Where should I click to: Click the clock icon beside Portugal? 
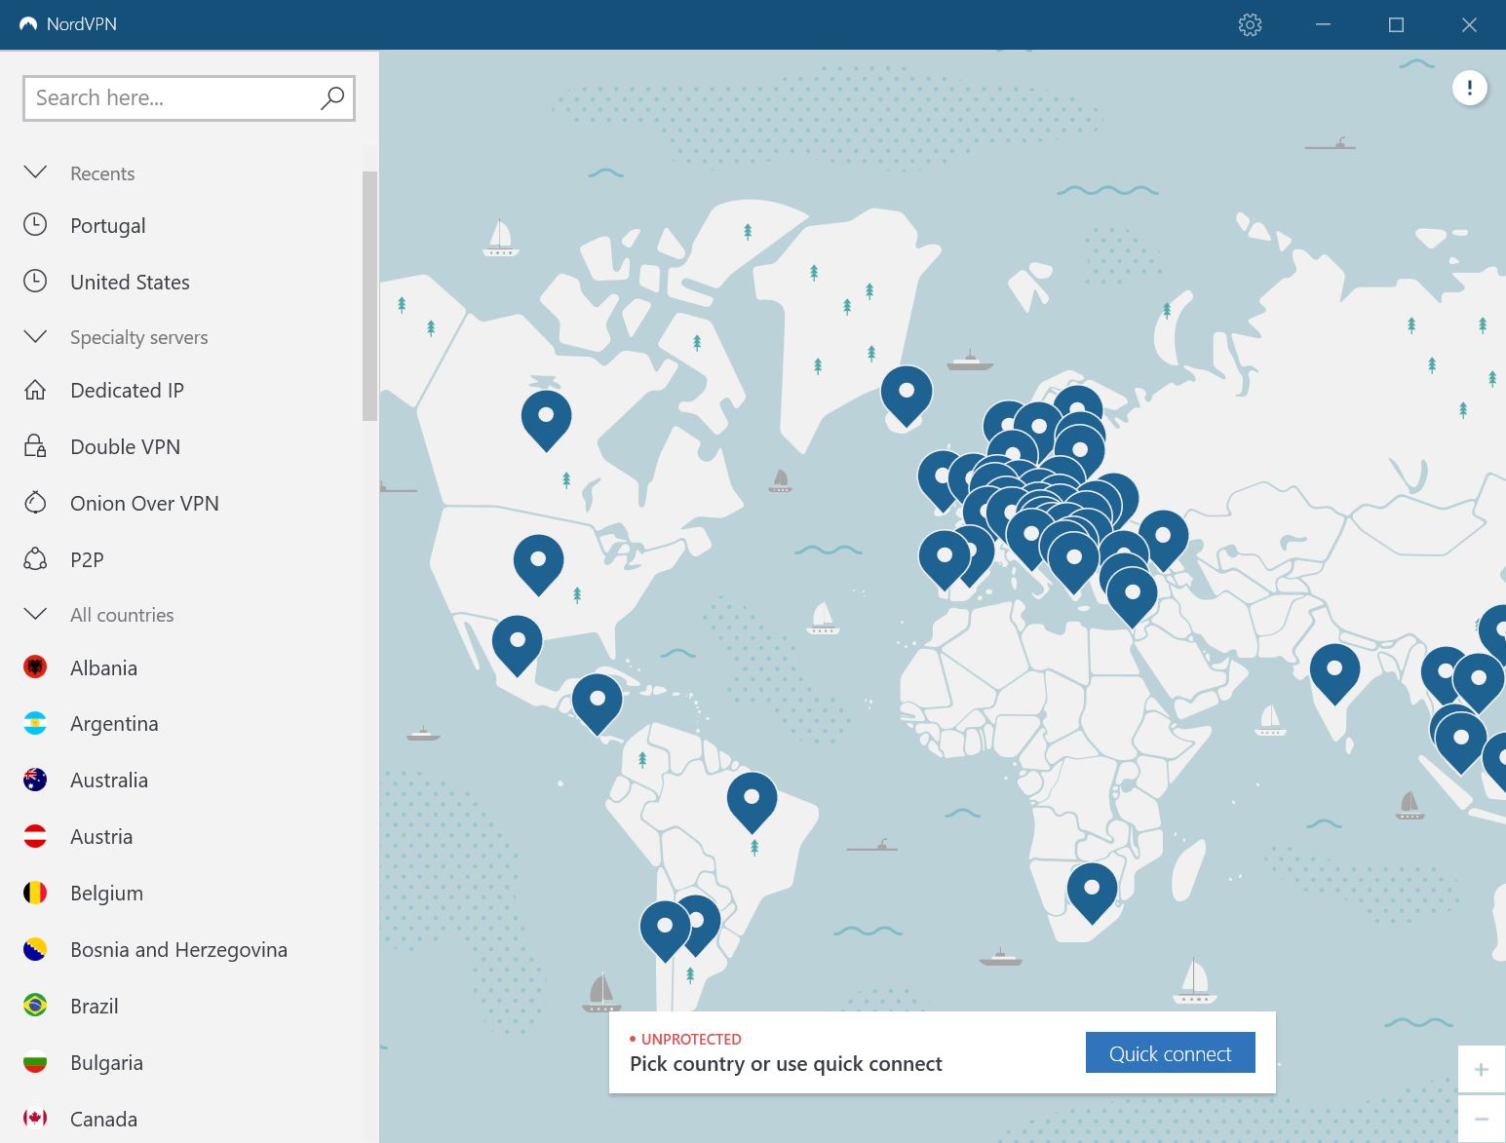tap(35, 225)
